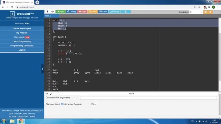Click the upload file icon in toolbar
The height and width of the screenshot is (124, 221).
[52, 11]
